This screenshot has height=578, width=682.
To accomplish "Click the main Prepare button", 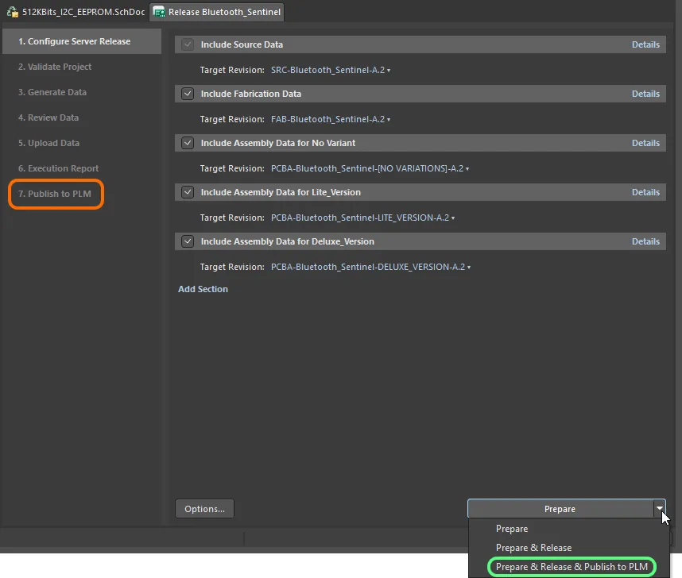I will [x=560, y=508].
